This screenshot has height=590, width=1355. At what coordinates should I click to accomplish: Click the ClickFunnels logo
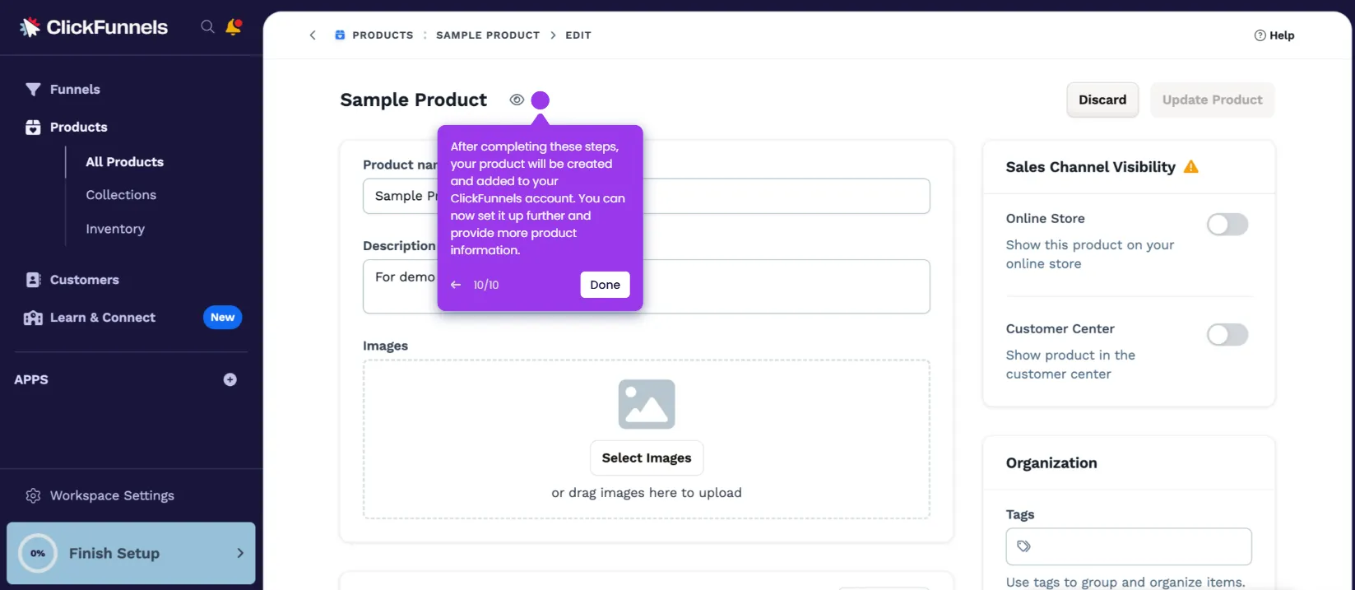pos(93,27)
